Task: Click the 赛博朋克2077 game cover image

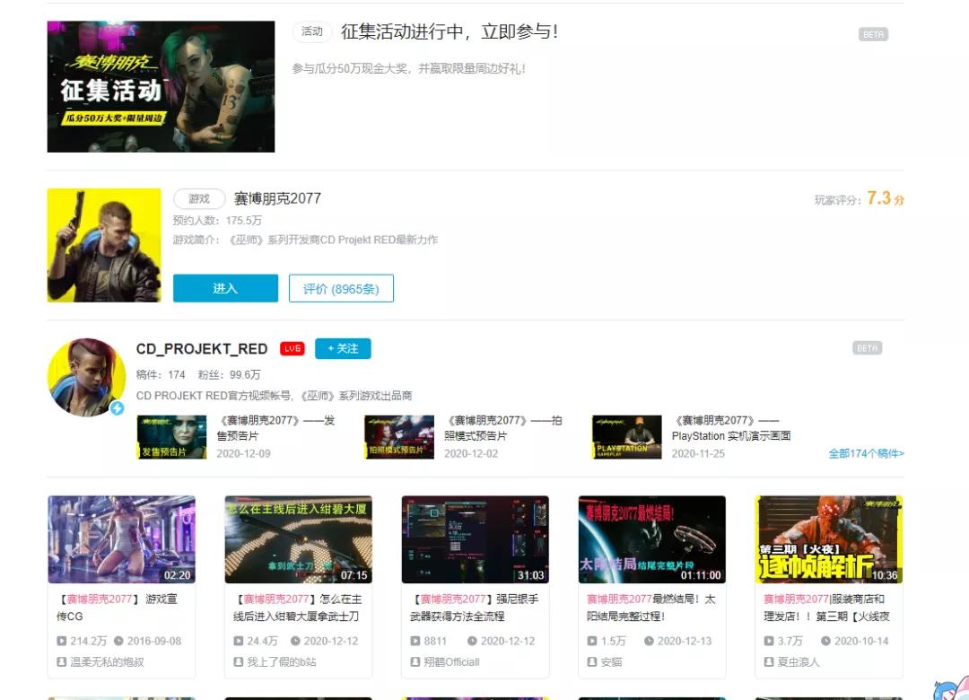Action: (103, 244)
